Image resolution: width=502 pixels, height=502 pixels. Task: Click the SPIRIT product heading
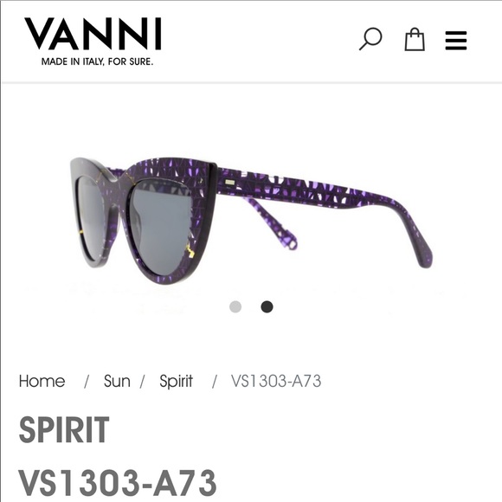point(64,429)
